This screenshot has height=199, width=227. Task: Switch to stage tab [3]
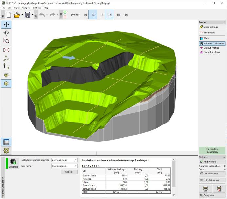pyautogui.click(x=102, y=15)
